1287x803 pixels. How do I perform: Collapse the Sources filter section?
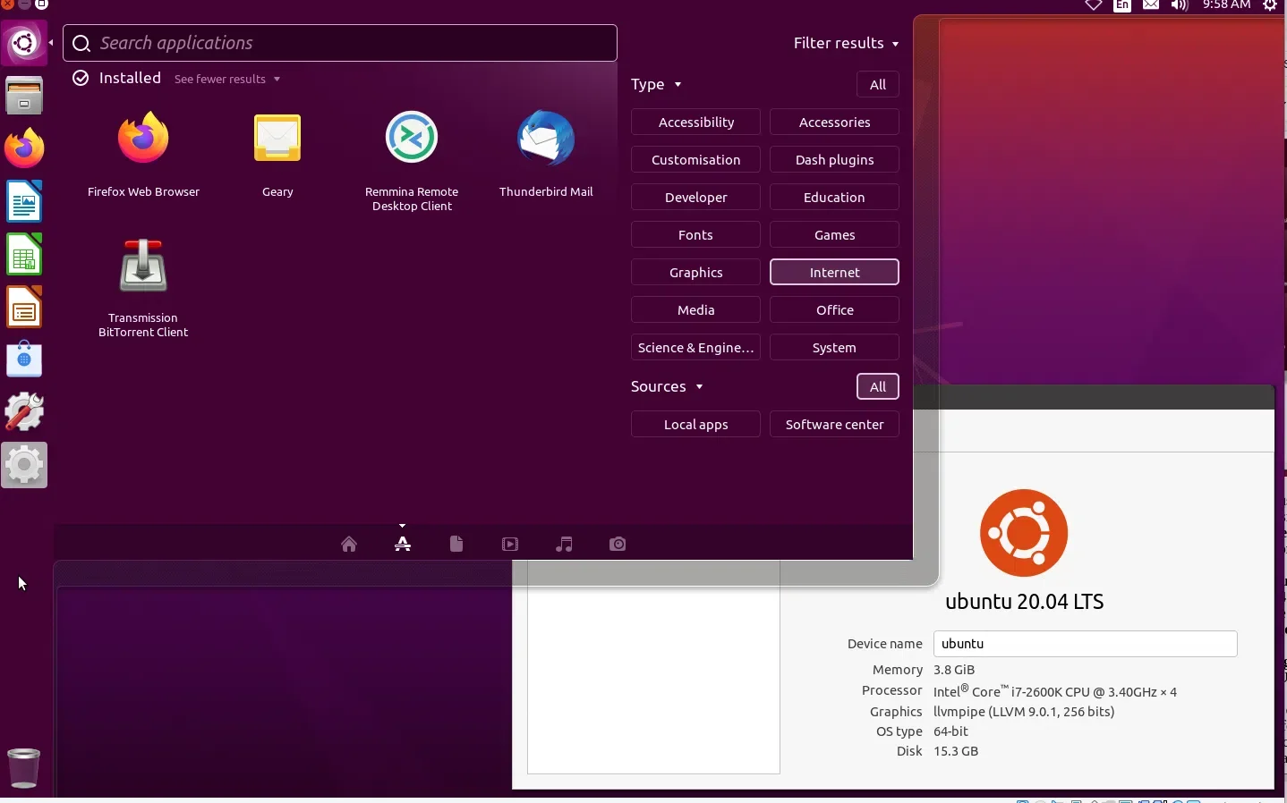[668, 386]
